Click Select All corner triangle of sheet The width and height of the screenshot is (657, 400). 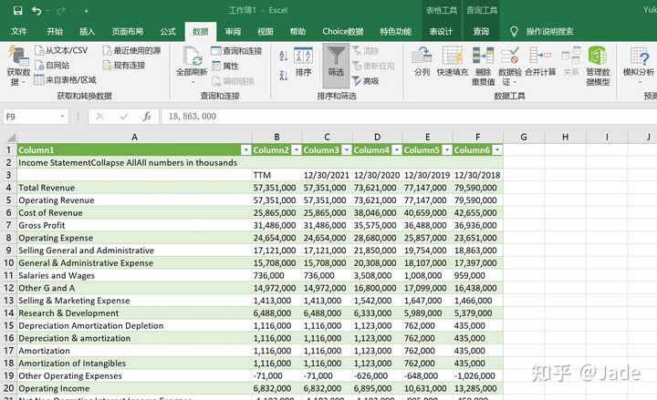point(10,137)
